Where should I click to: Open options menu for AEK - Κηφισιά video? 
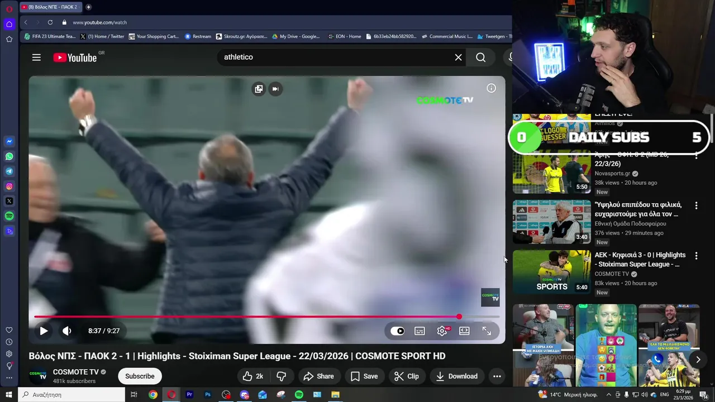pyautogui.click(x=696, y=256)
